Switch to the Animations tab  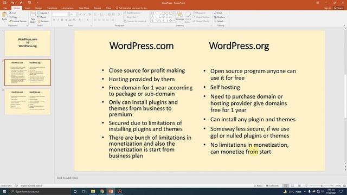click(x=68, y=8)
